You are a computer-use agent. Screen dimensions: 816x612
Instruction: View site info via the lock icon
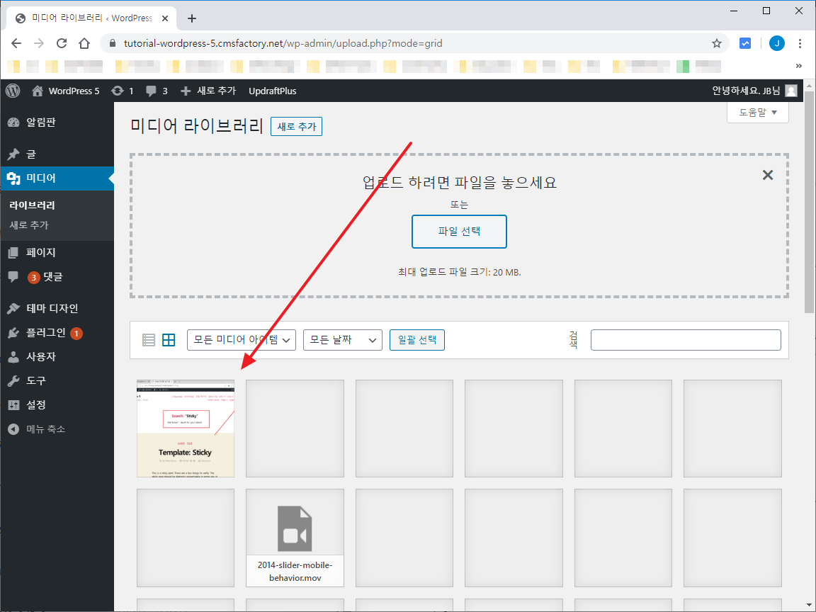coord(112,43)
